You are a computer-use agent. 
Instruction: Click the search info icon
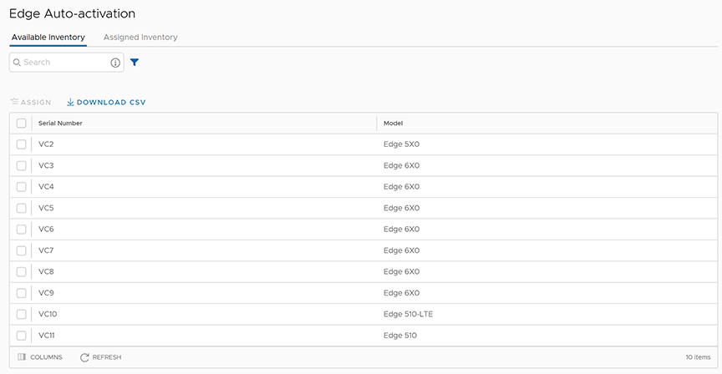click(115, 63)
